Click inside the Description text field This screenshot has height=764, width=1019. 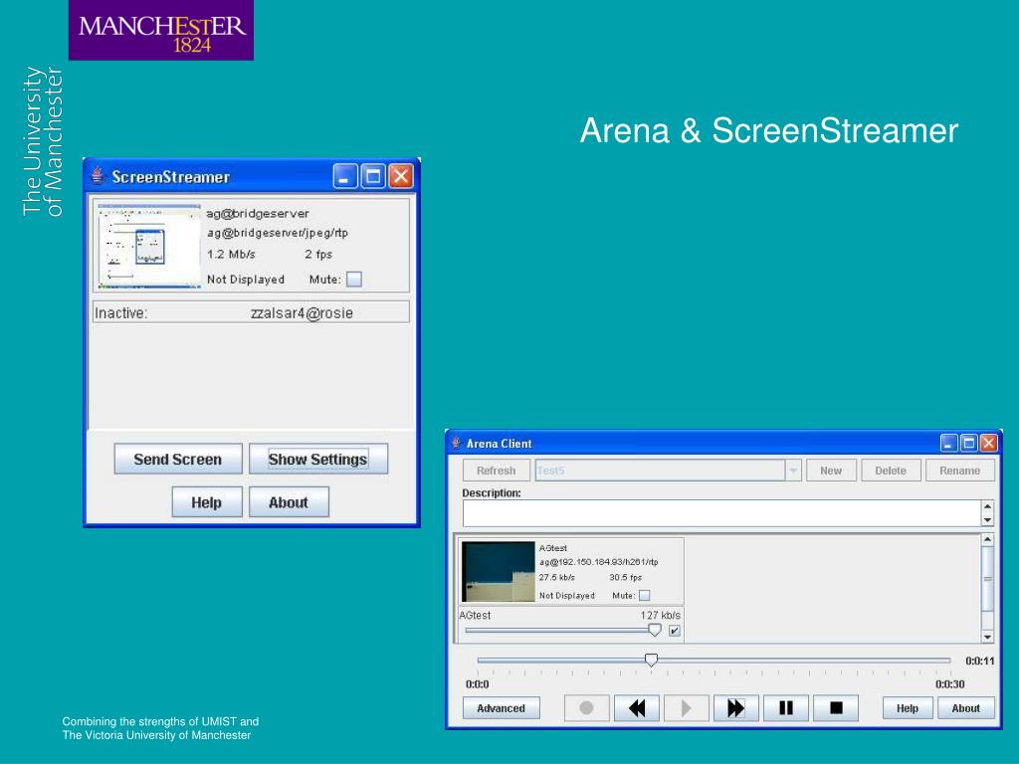(x=721, y=513)
